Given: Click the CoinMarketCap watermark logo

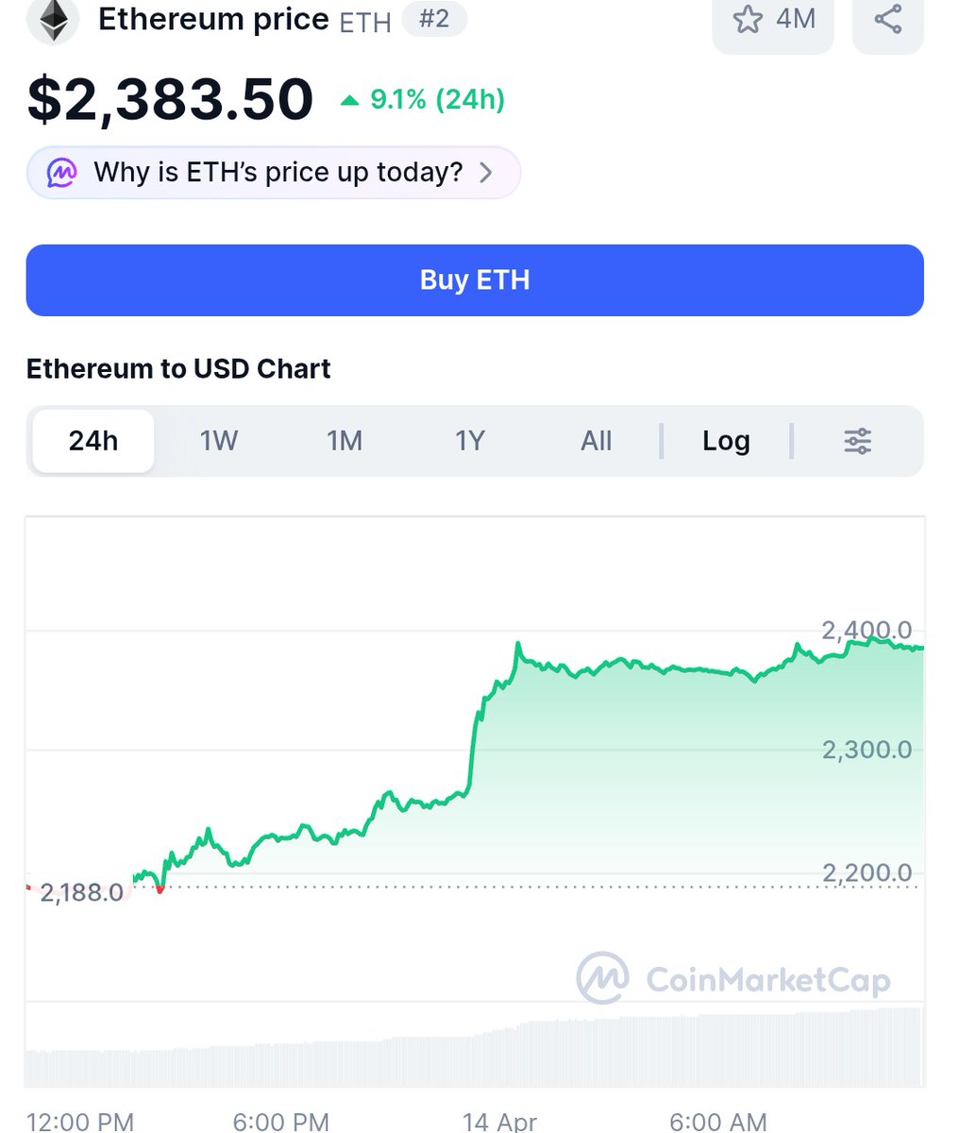Looking at the screenshot, I should point(602,978).
